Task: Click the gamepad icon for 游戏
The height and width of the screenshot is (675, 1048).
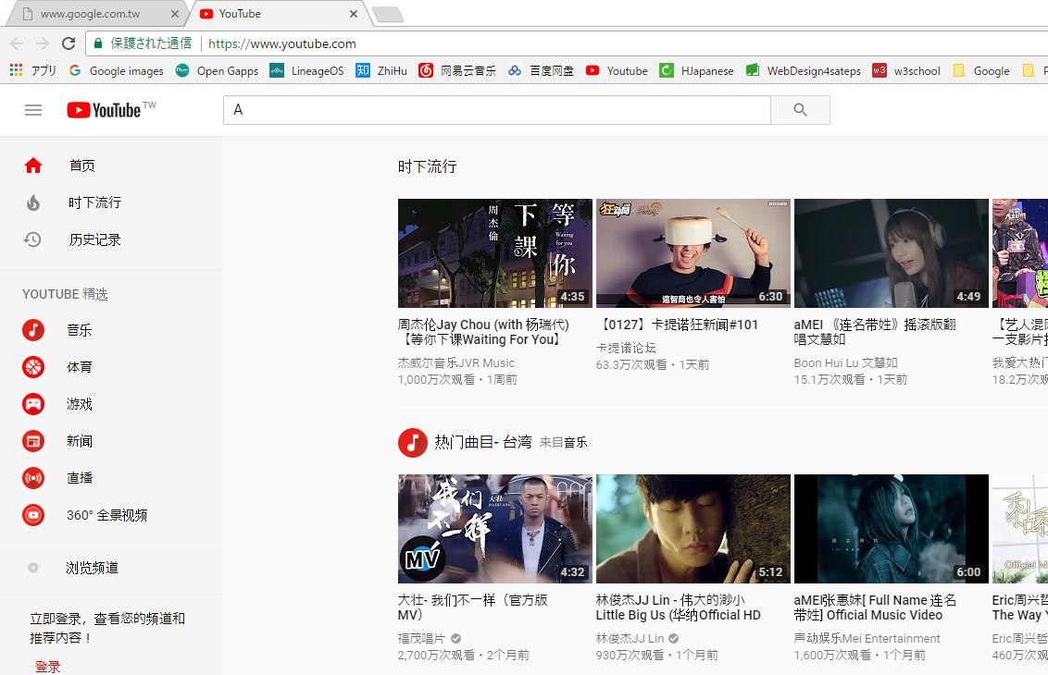Action: click(33, 404)
